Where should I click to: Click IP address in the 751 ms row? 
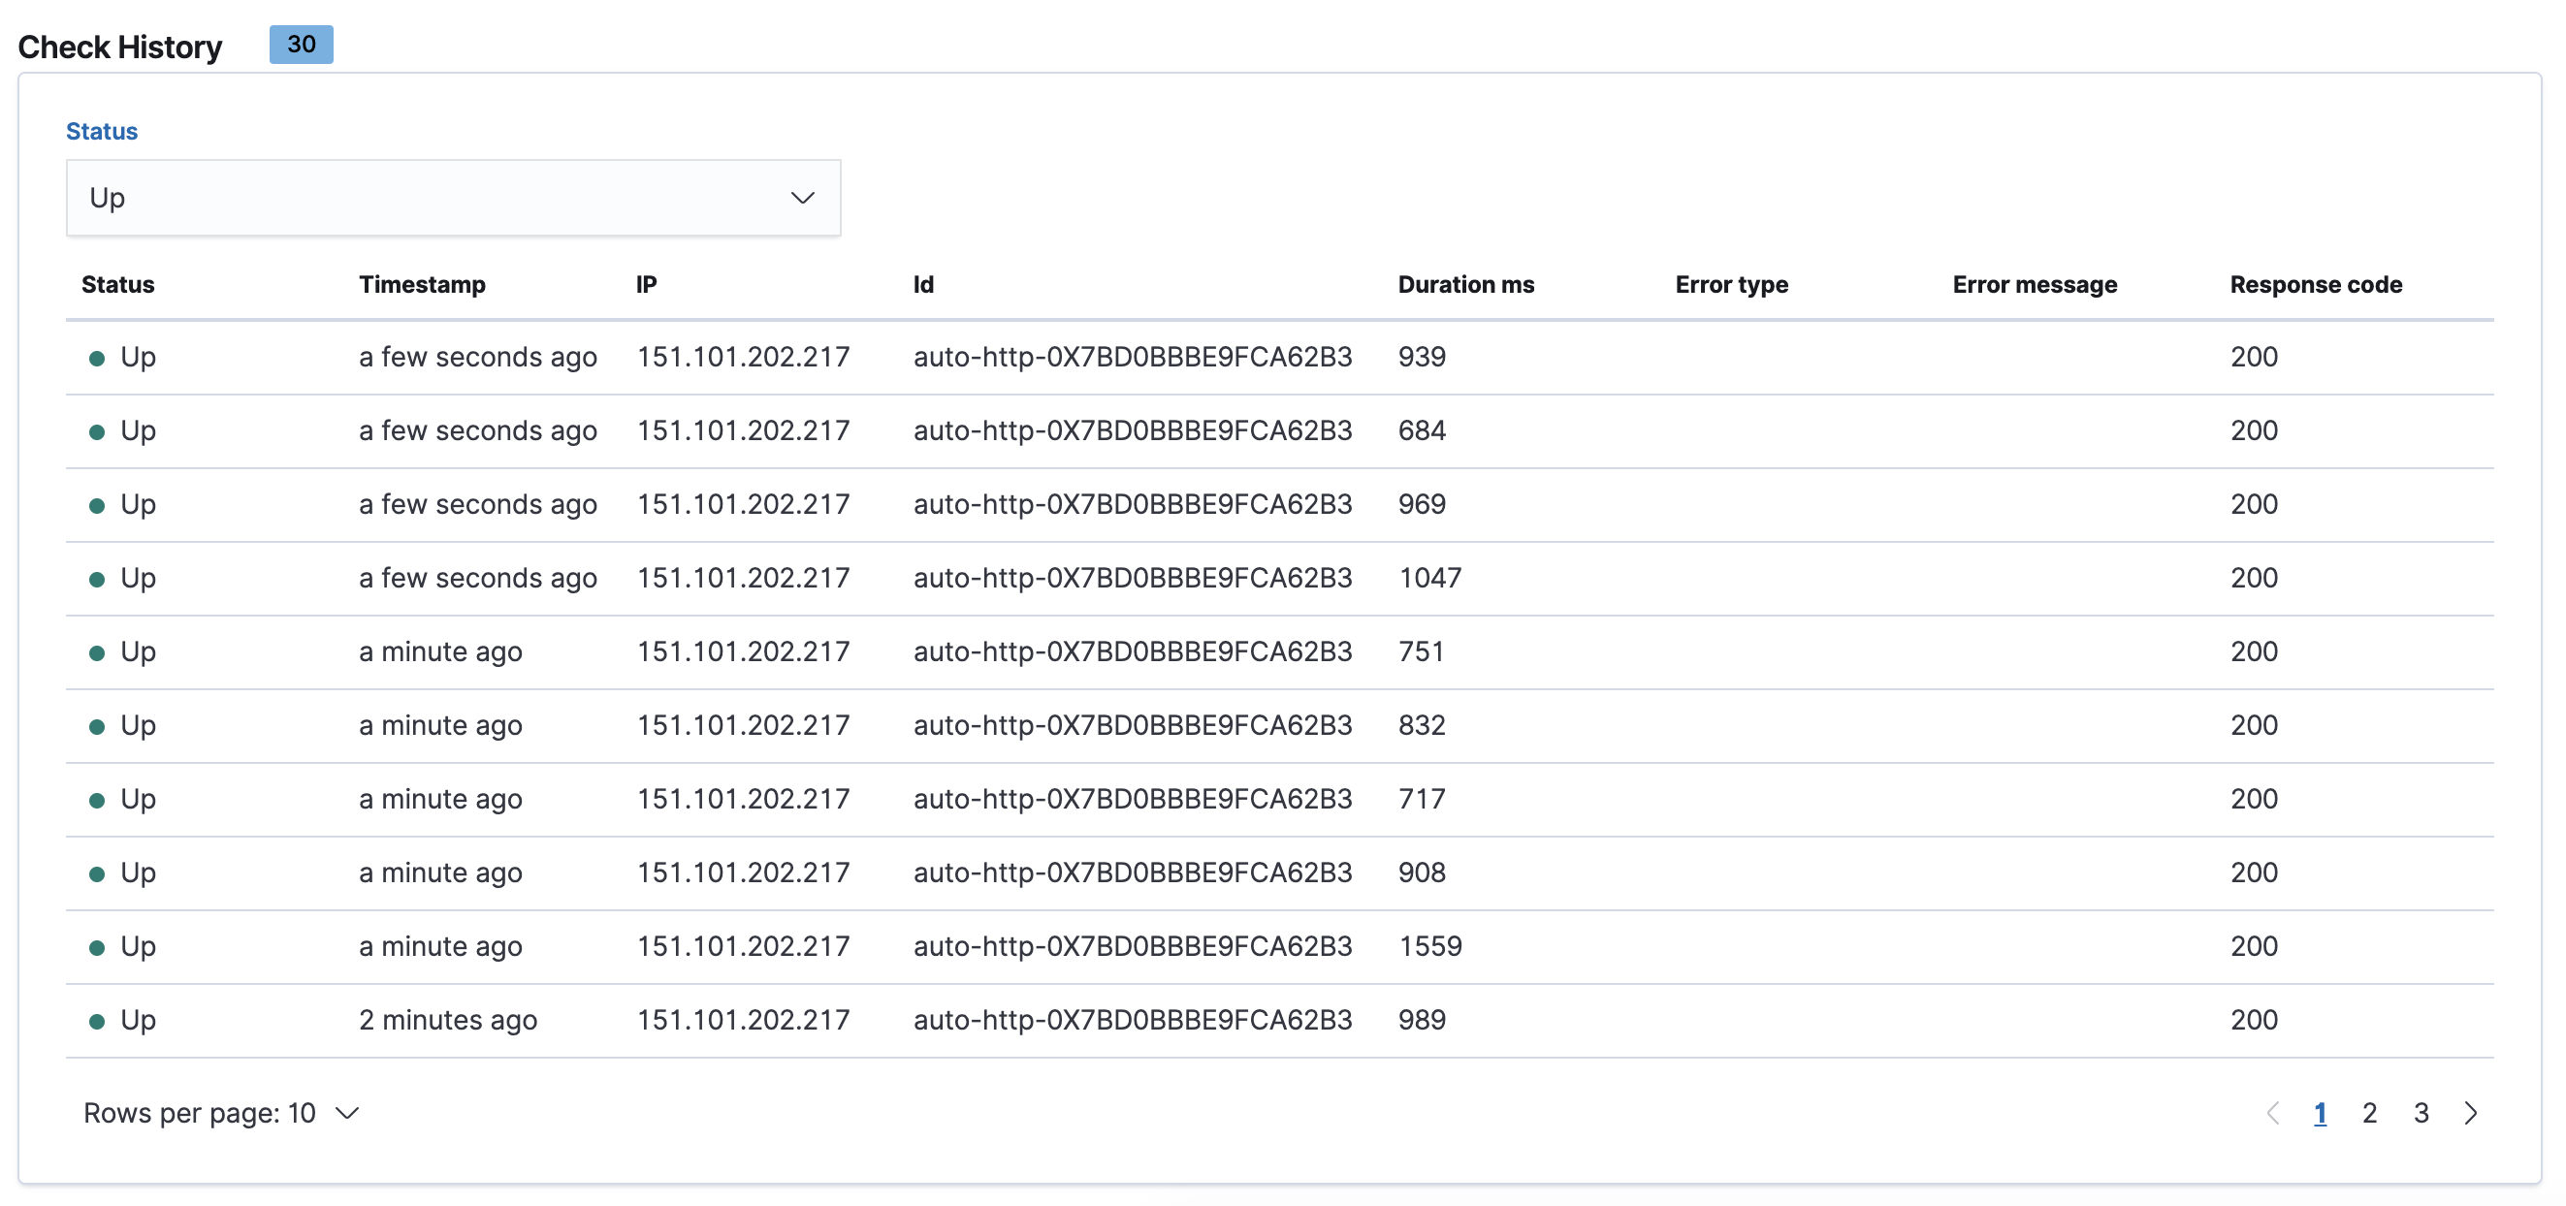(743, 651)
